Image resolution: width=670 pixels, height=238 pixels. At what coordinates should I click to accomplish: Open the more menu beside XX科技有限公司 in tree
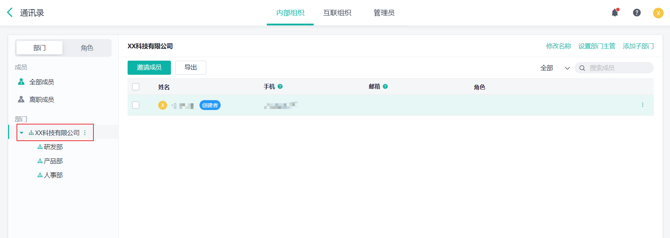pos(85,133)
